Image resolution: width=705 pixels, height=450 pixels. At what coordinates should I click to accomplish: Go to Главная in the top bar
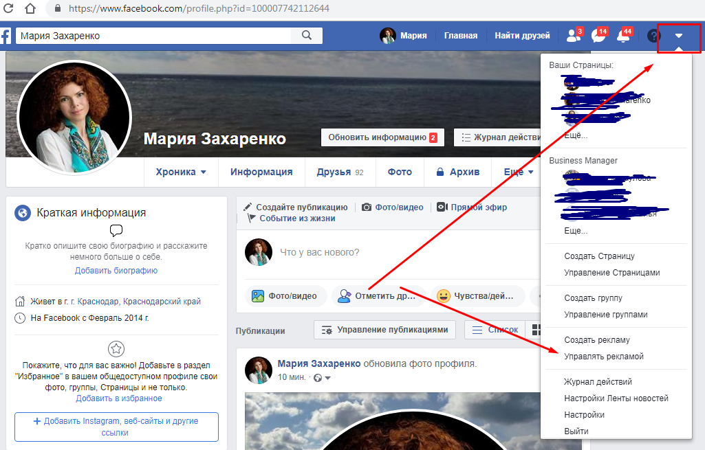461,36
